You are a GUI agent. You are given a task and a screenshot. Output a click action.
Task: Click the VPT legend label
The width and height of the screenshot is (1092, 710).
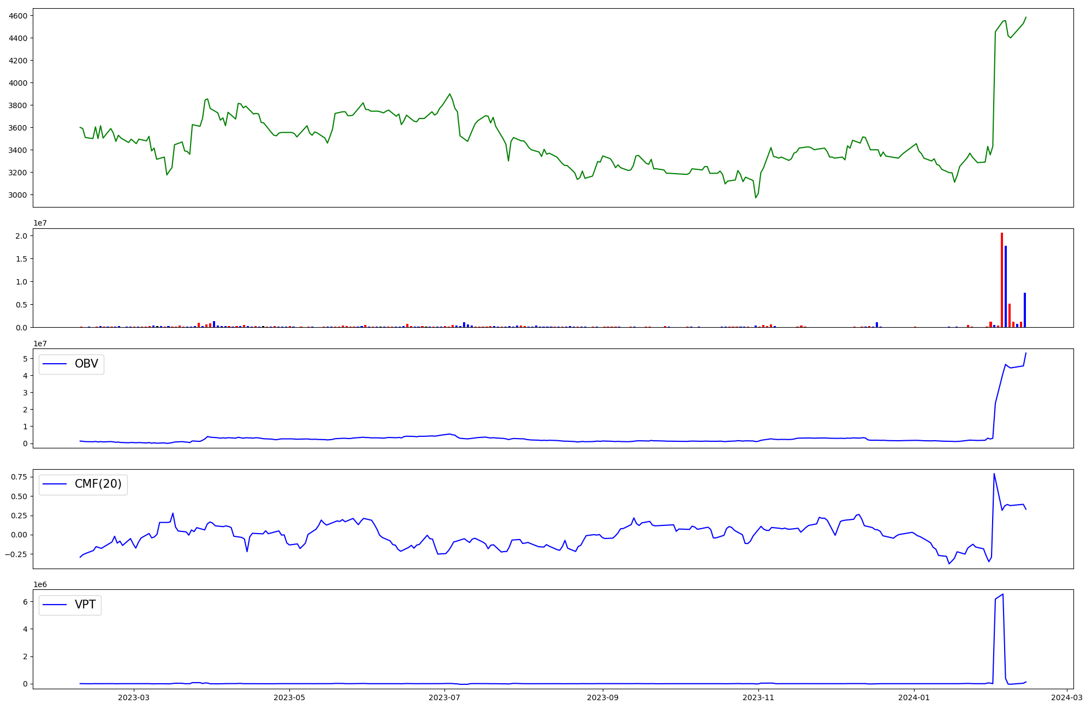coord(85,605)
